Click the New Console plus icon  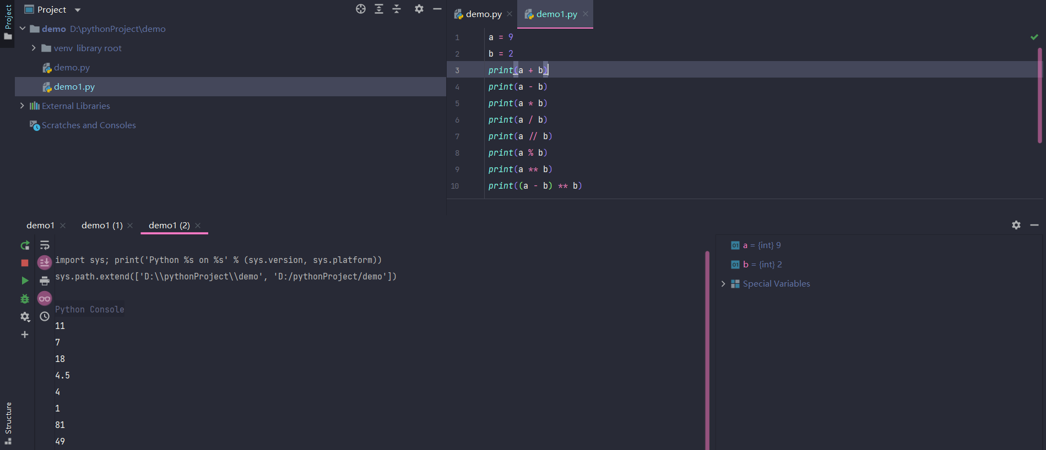point(25,334)
